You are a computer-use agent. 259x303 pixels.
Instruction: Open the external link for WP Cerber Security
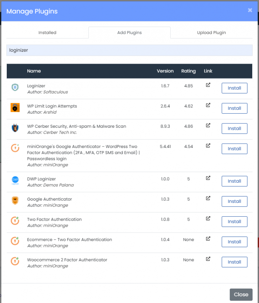[x=208, y=126]
